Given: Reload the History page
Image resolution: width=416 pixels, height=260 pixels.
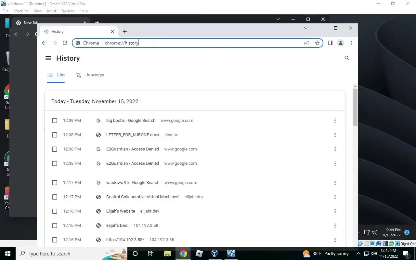Looking at the screenshot, I should click(x=65, y=43).
